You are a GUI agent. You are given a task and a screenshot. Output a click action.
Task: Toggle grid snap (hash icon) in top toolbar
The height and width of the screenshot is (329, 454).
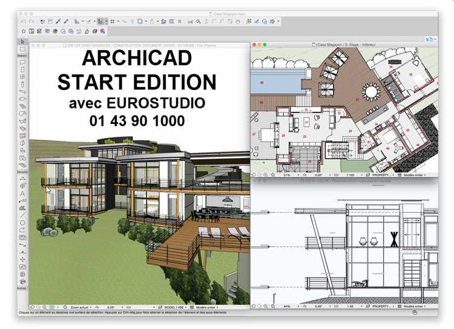point(113,21)
